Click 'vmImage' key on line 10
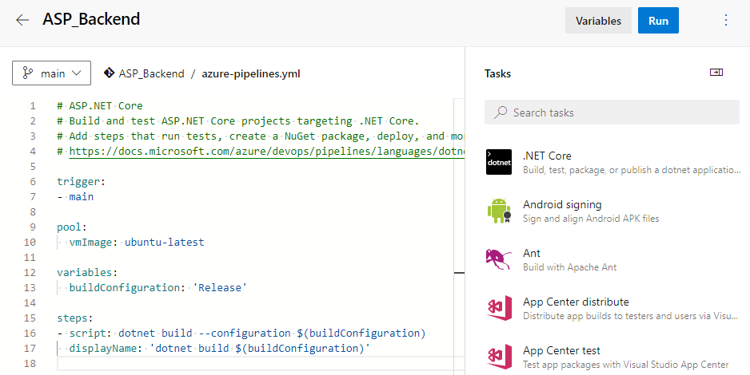The image size is (750, 375). [x=90, y=242]
